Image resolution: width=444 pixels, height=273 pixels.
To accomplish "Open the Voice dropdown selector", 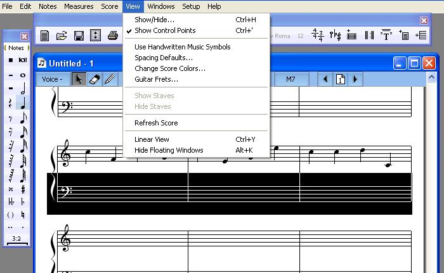I will [52, 79].
